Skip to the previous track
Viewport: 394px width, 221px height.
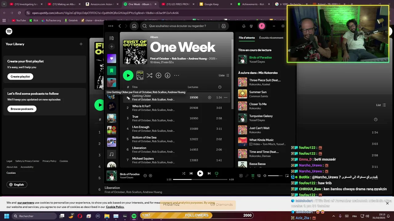[191, 173]
